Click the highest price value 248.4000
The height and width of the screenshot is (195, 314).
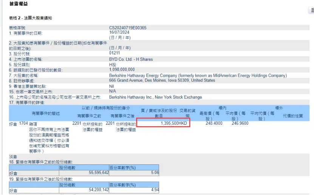[x=214, y=123]
